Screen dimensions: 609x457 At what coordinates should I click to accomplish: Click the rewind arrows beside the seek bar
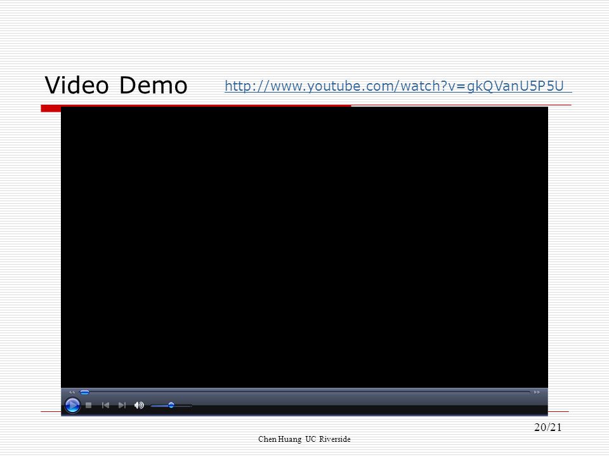(72, 392)
